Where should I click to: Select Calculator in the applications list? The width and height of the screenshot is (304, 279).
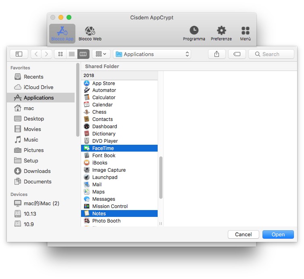(x=104, y=98)
